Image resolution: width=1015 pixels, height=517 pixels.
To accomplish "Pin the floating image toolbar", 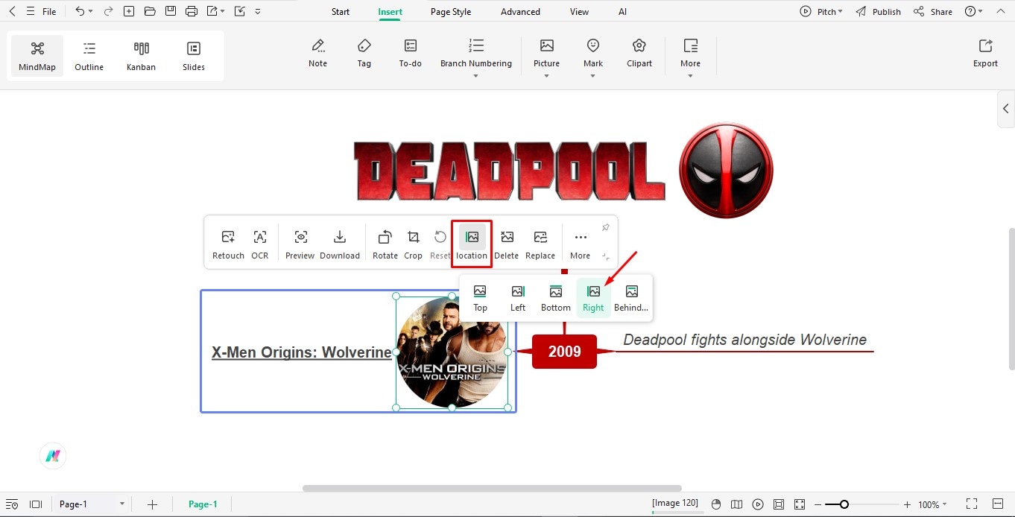I will click(605, 227).
